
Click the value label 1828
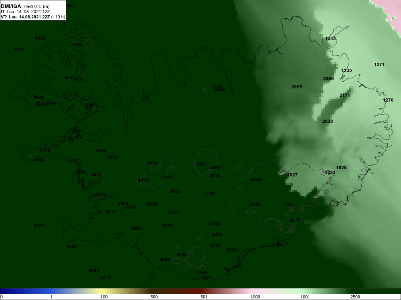(x=341, y=168)
